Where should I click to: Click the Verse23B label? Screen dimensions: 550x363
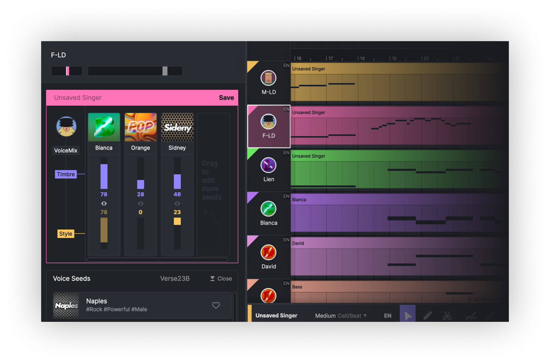click(x=175, y=278)
